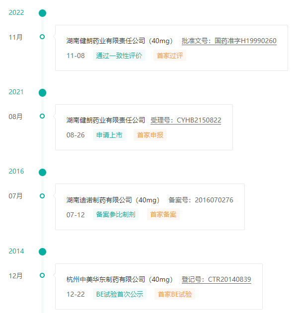This screenshot has width=298, height=313.
Task: Click the 首家过评 orange tag
Action: point(169,56)
